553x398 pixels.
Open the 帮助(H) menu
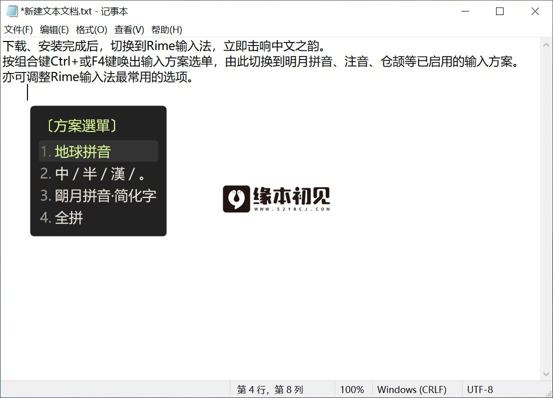coord(166,29)
